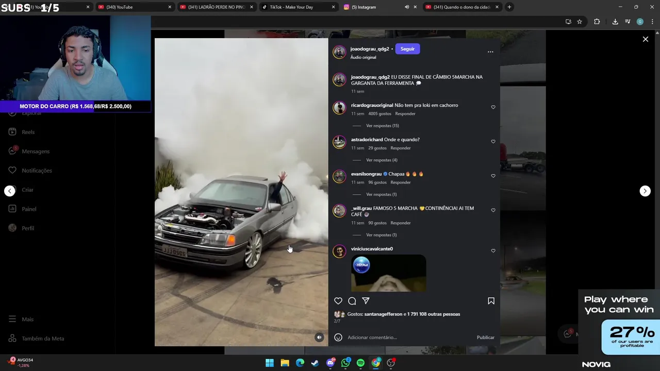Viewport: 660px width, 371px height.
Task: Bookmark page with star icon
Action: click(580, 22)
